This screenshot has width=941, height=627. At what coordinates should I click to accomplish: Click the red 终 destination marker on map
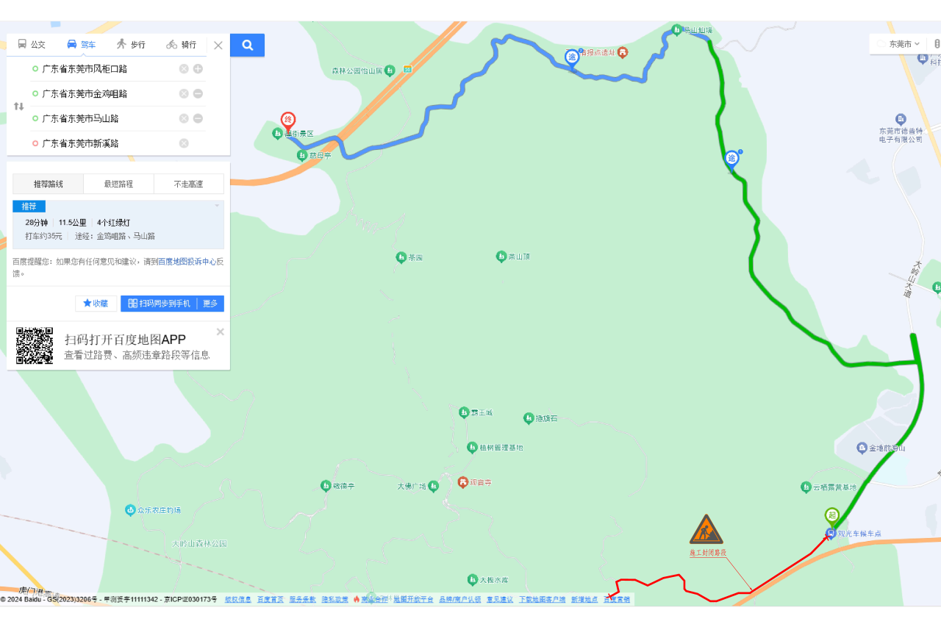click(x=288, y=121)
